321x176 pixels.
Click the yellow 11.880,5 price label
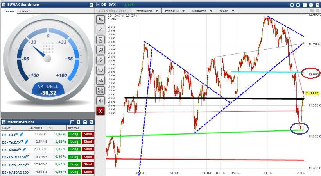[312, 93]
